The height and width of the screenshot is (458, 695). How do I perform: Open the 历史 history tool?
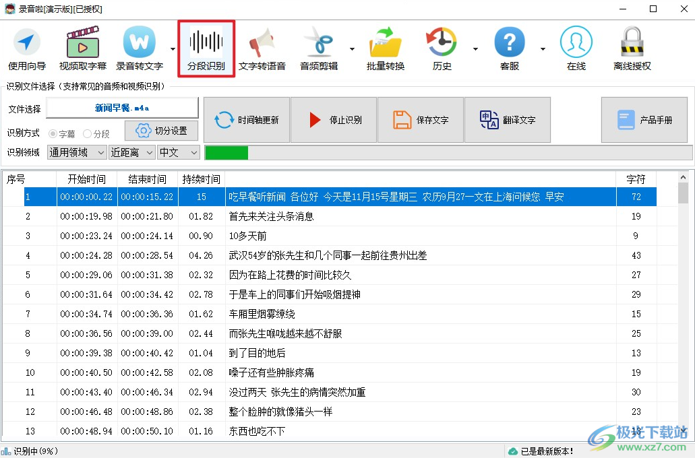click(442, 48)
